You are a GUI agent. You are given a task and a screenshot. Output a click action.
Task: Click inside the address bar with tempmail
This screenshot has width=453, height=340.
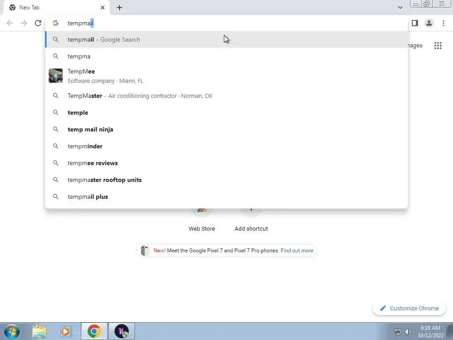(x=226, y=23)
